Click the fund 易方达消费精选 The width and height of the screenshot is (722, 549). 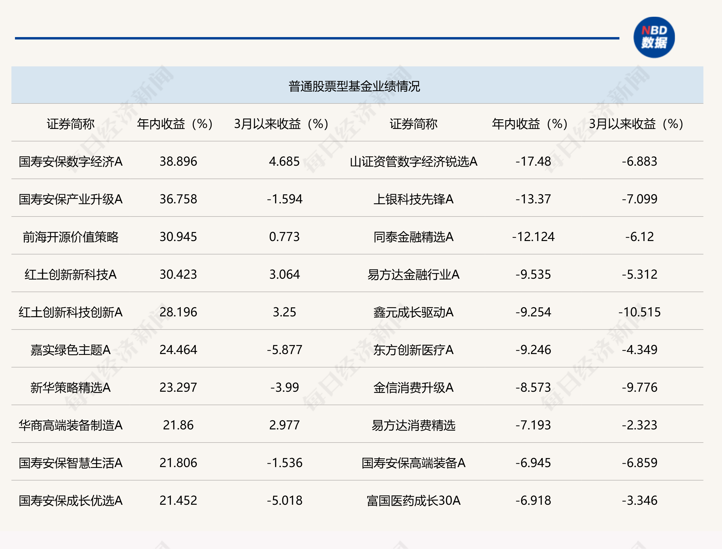click(413, 425)
